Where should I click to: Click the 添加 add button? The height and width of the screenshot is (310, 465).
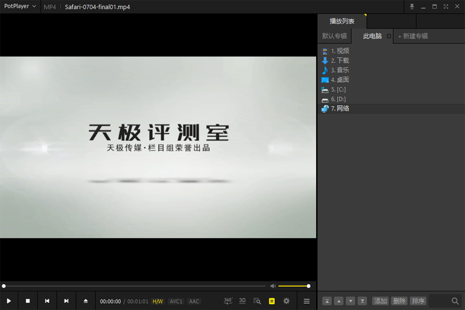pyautogui.click(x=381, y=301)
